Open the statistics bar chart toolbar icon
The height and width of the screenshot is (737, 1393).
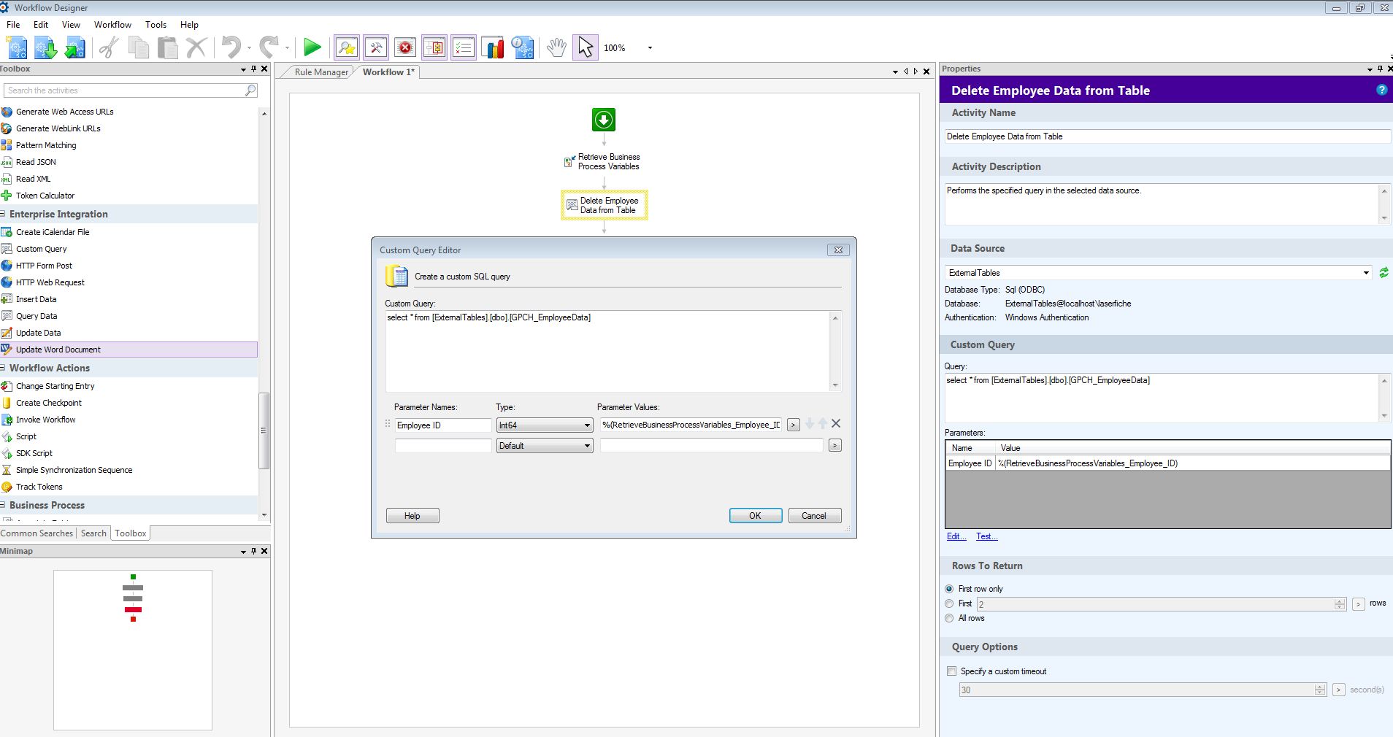coord(494,48)
